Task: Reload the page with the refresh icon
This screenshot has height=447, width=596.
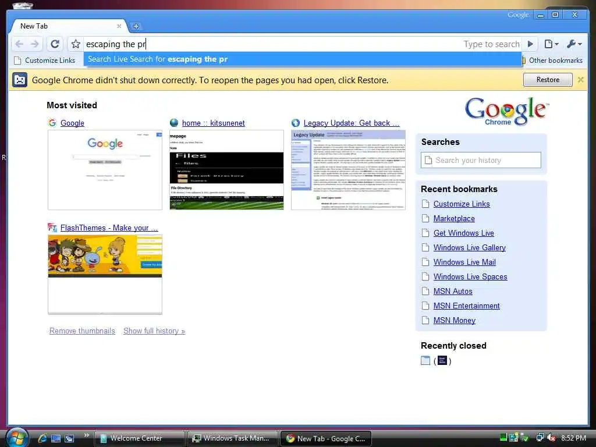Action: 55,44
